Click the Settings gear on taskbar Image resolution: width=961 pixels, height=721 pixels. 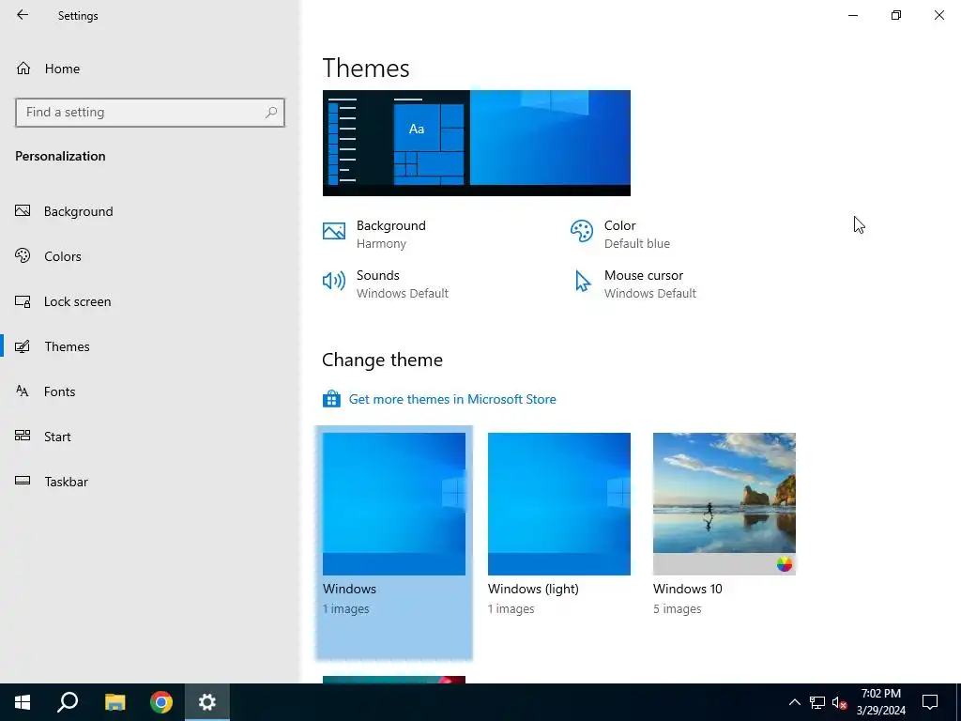(207, 702)
